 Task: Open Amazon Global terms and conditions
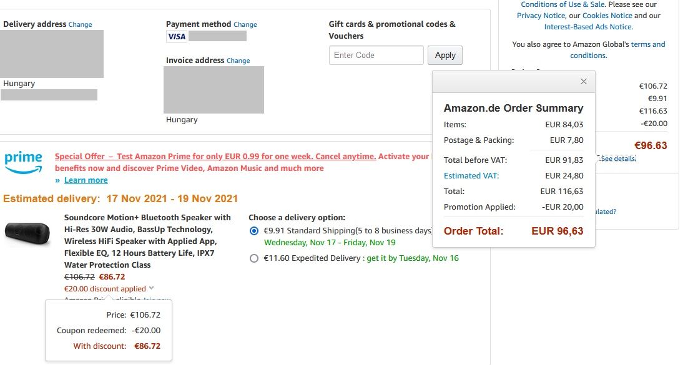(x=617, y=50)
